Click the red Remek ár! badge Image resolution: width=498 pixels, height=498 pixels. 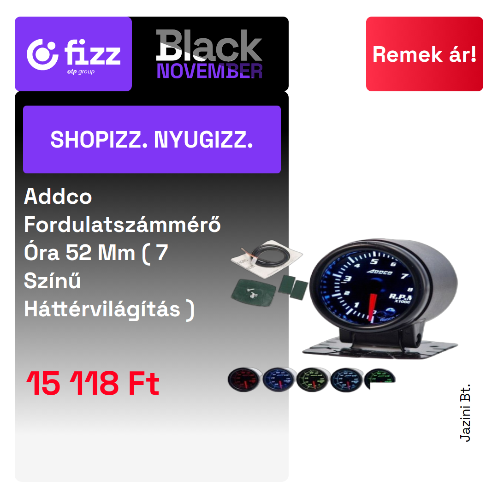coord(424,54)
